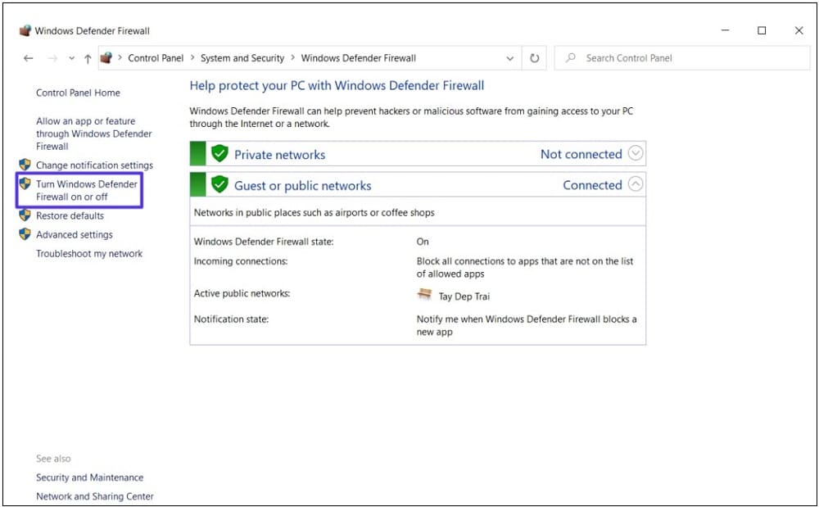Image resolution: width=819 pixels, height=507 pixels.
Task: Open Network and Sharing Center link
Action: click(94, 496)
